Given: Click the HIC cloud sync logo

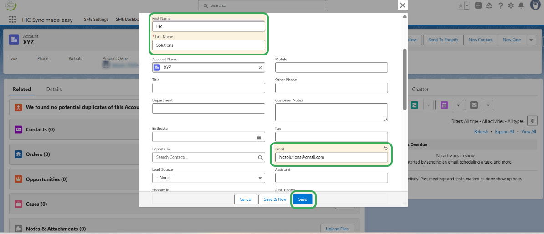Looking at the screenshot, I should click(x=11, y=5).
